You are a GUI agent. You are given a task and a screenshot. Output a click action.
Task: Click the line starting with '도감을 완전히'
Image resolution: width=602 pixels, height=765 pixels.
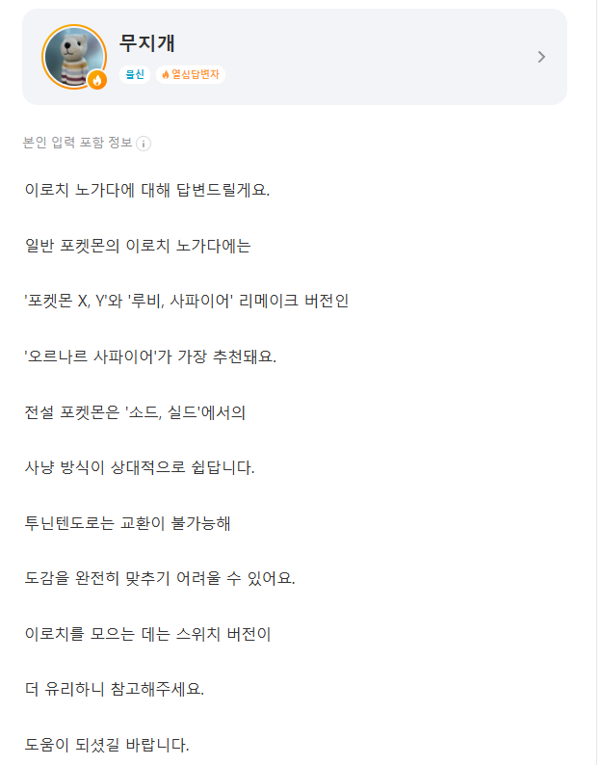click(x=159, y=579)
